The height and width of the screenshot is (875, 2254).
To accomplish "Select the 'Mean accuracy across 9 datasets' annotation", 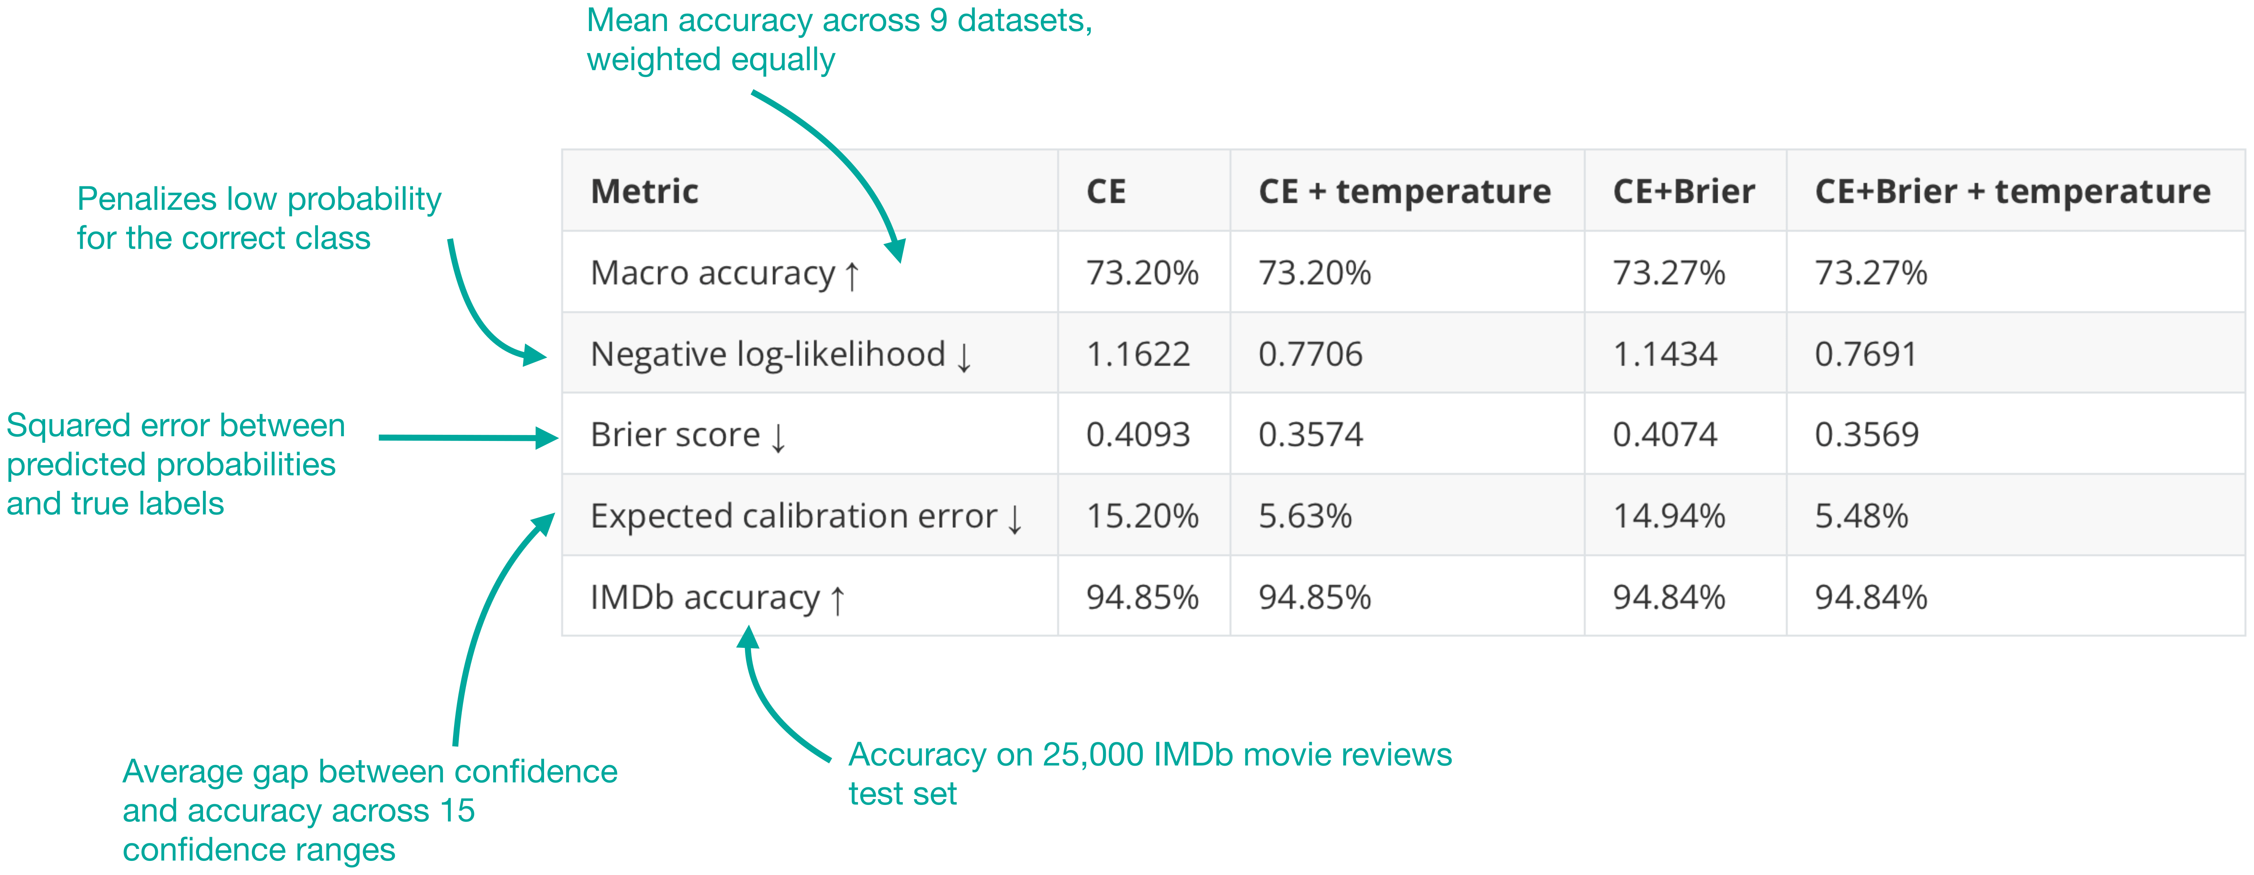I will [839, 39].
